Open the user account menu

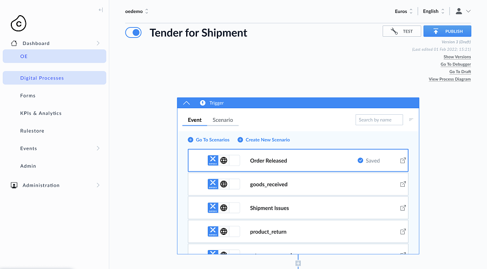[463, 11]
